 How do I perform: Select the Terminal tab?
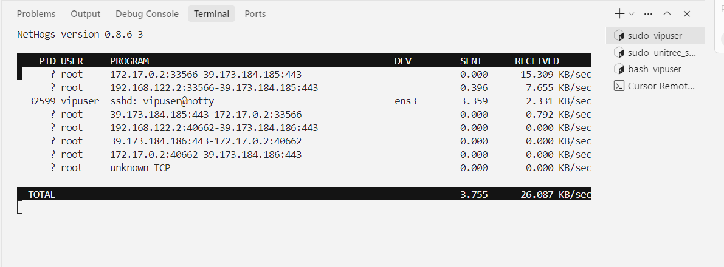(212, 14)
